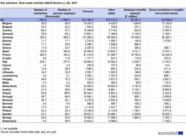
Task: Click the 'Employee benefits expense' column header
Action: tap(135, 11)
